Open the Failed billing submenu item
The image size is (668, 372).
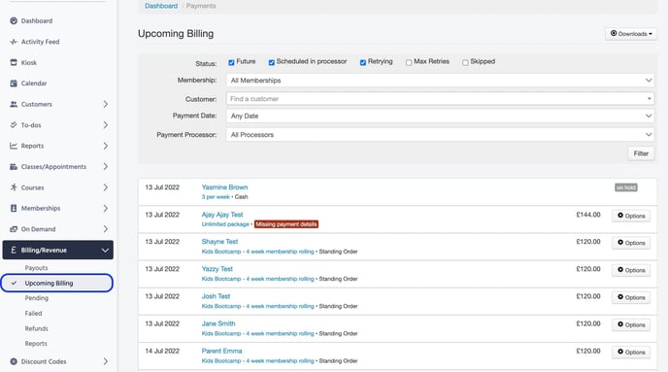pos(33,313)
